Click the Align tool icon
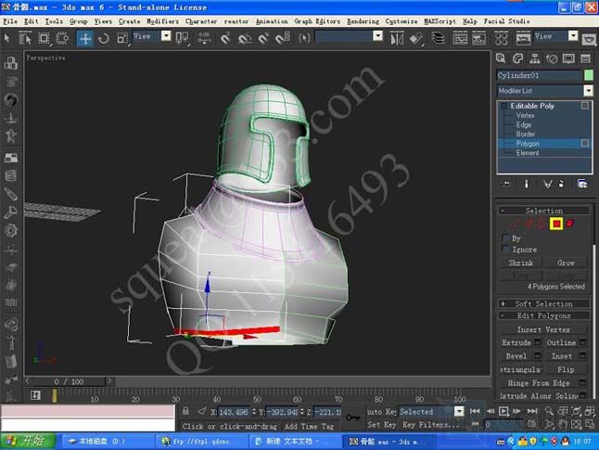The height and width of the screenshot is (450, 599). pyautogui.click(x=416, y=38)
